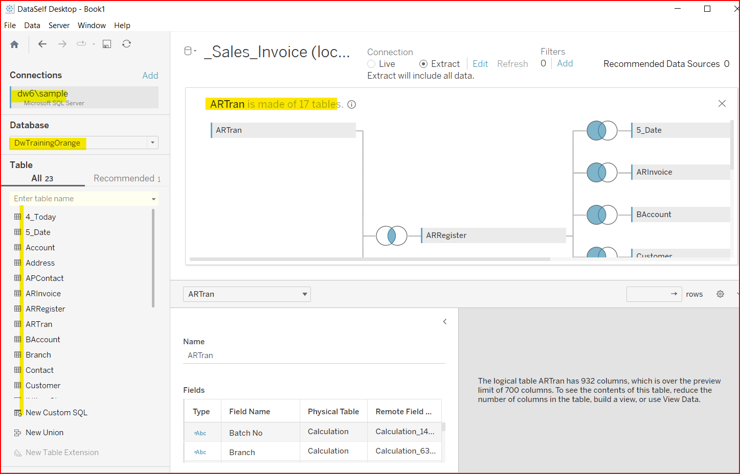This screenshot has width=740, height=474.
Task: Click the Home start page icon
Action: 14,44
